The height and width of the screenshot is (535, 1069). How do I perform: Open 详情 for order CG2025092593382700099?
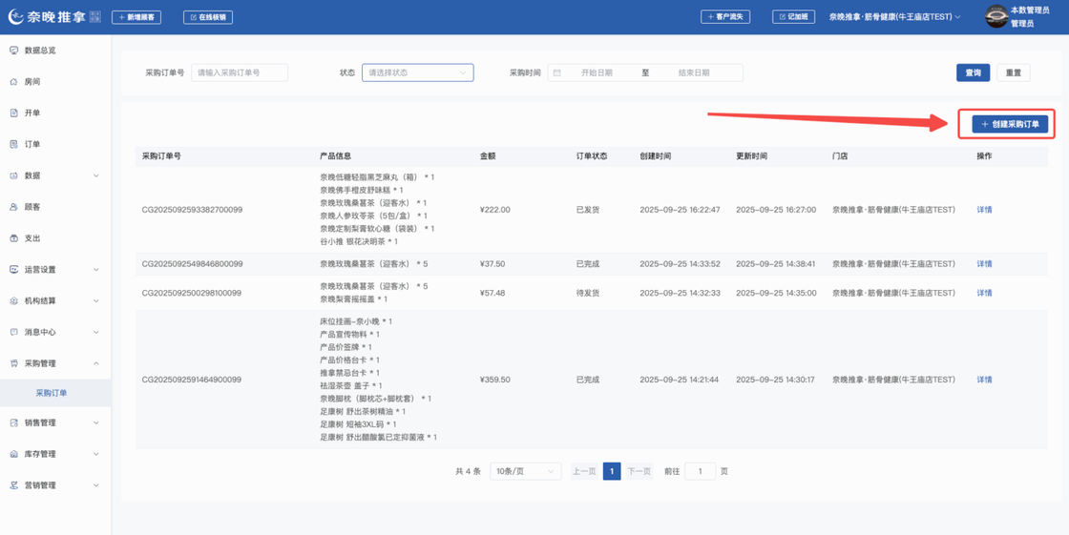pos(984,210)
